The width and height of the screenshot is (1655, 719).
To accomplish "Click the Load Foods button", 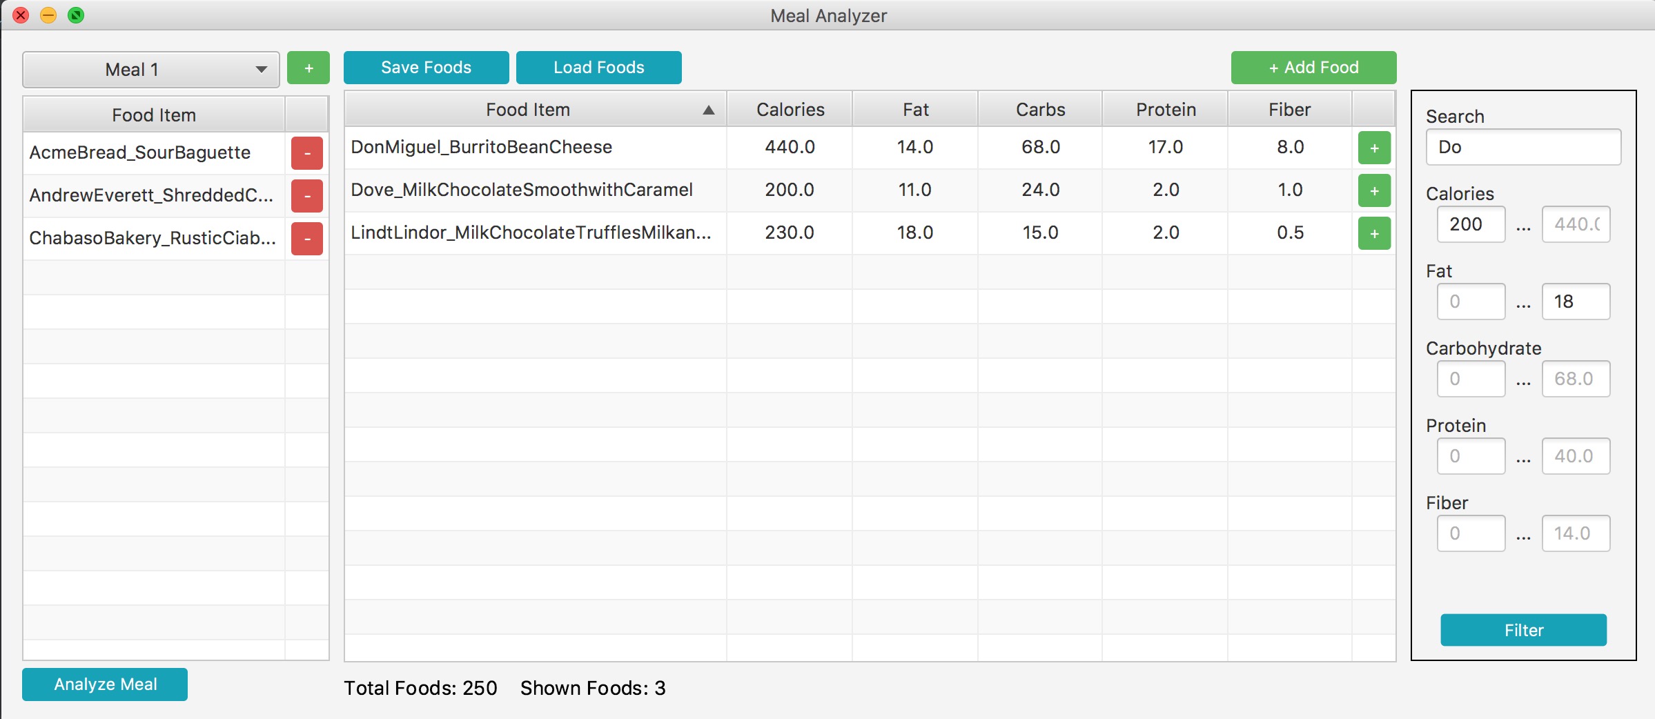I will point(598,68).
